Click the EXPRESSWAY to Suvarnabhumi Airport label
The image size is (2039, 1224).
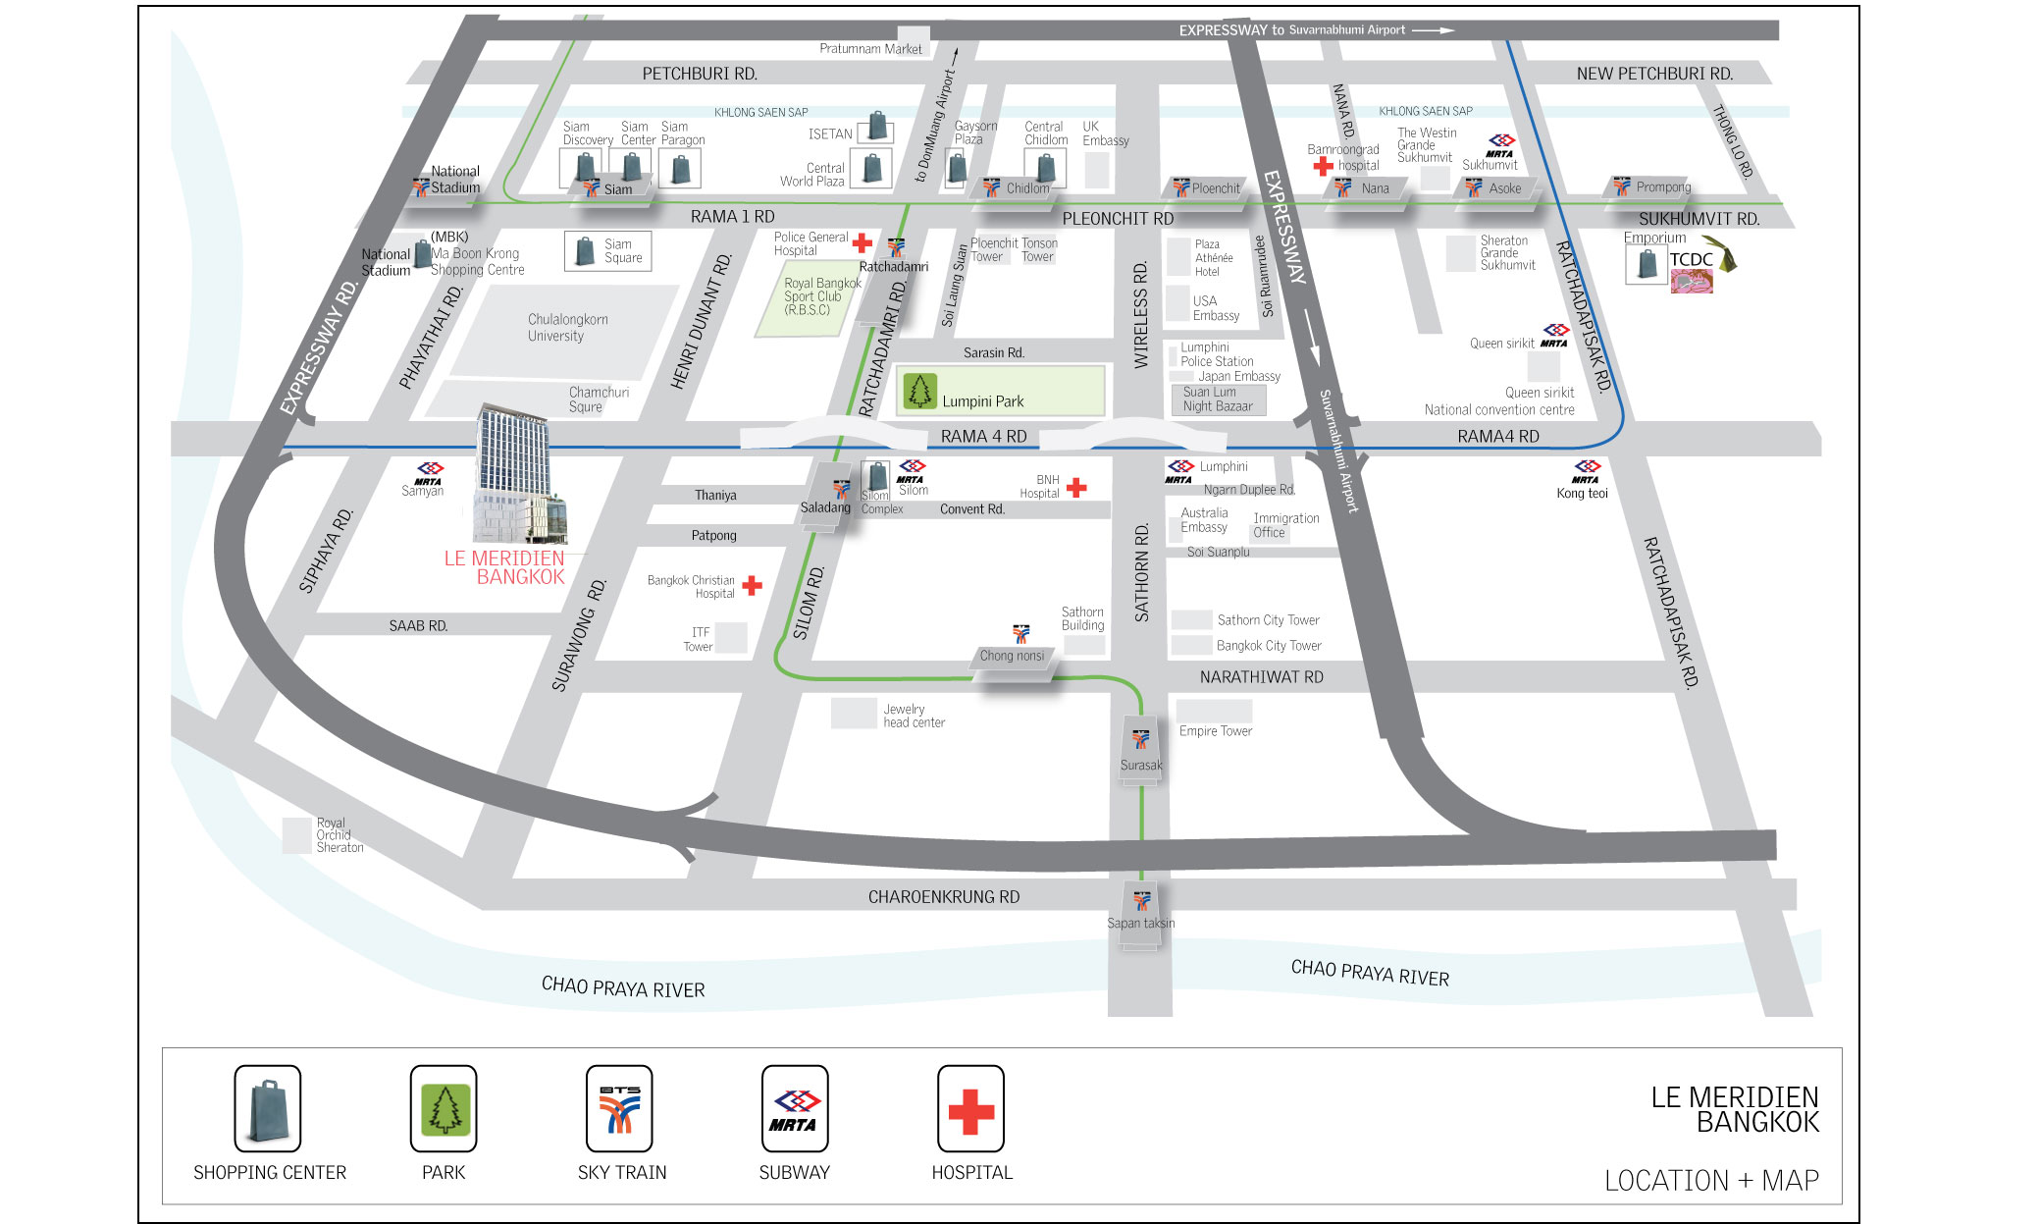[x=1292, y=30]
